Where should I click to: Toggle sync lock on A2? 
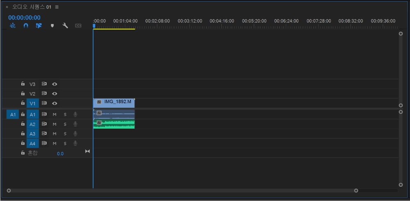coord(44,124)
